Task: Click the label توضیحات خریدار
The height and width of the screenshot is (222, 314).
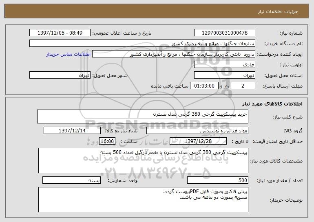Action: tap(286, 200)
